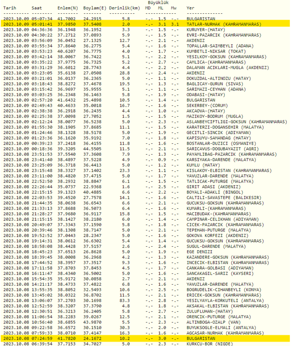Click INCECIK-ELBISTAN (KAHRAMANMARAS) location

pyautogui.click(x=228, y=263)
